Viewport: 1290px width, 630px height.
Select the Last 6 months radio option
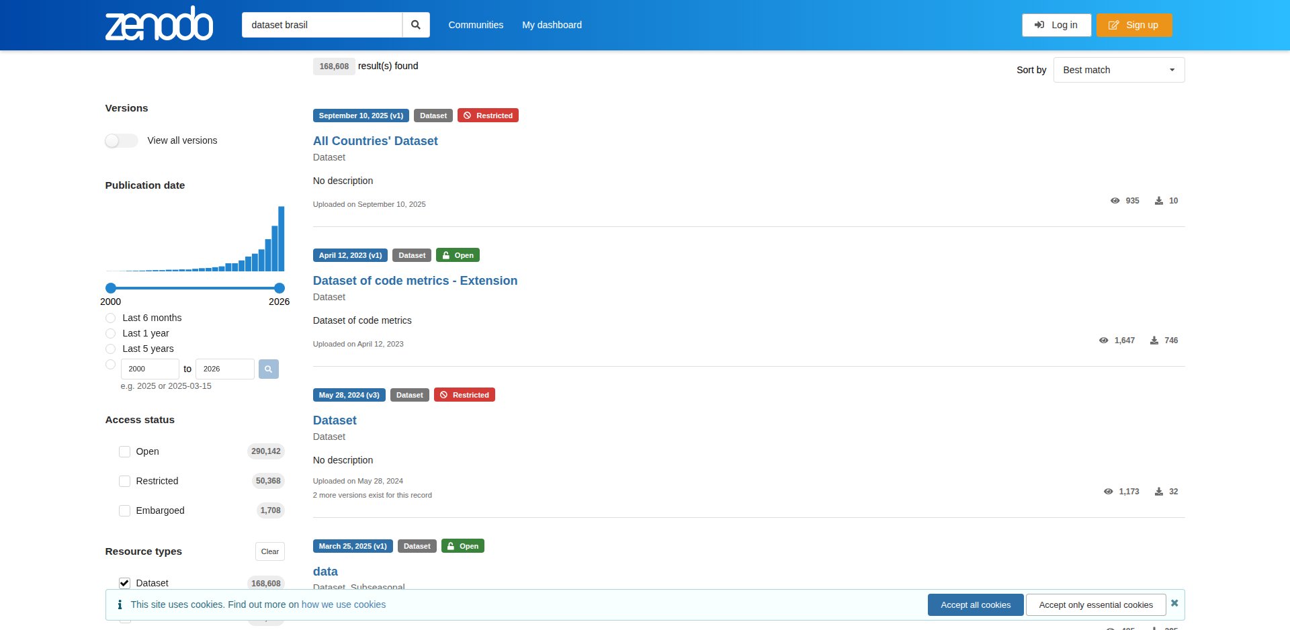(x=111, y=318)
